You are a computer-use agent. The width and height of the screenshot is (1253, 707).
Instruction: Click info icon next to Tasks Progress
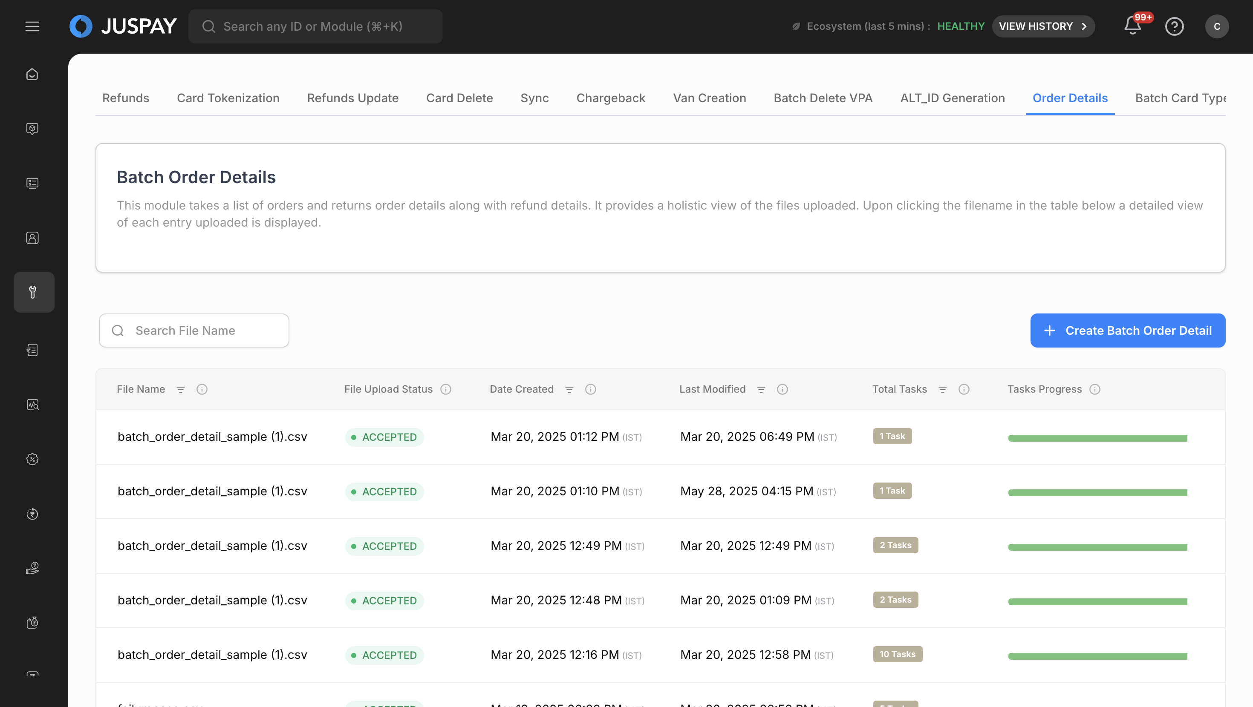(1095, 389)
